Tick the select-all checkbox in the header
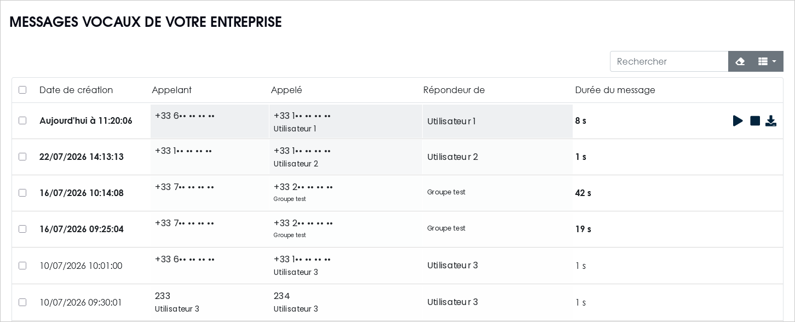 point(22,90)
